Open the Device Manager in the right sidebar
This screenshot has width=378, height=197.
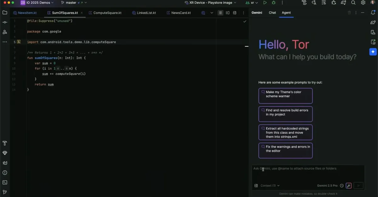(373, 32)
